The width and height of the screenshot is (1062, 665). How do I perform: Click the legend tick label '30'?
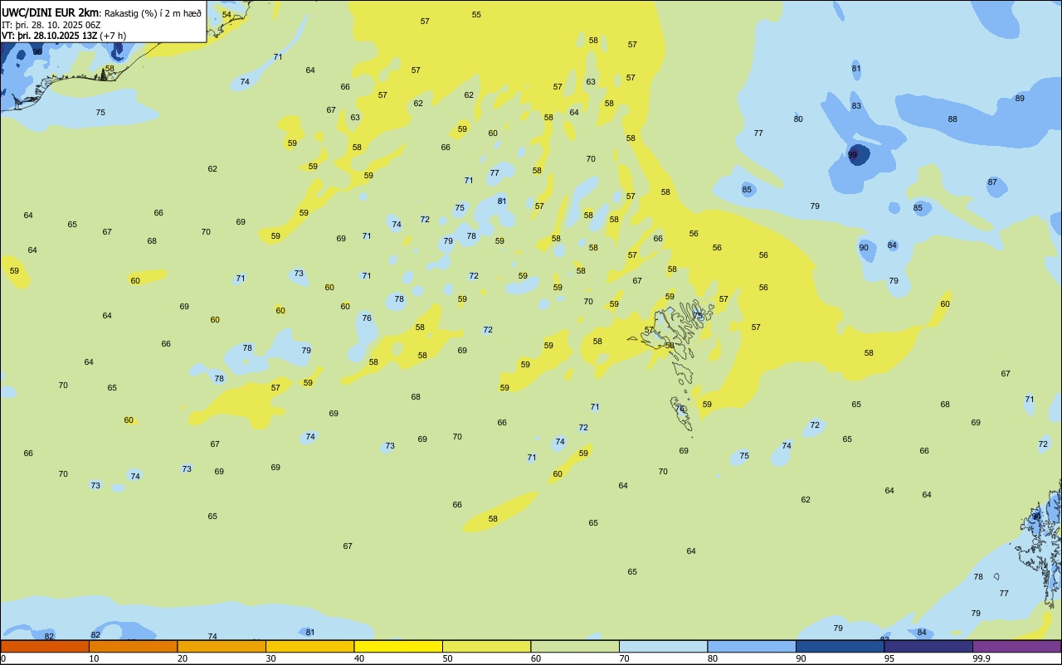[270, 658]
